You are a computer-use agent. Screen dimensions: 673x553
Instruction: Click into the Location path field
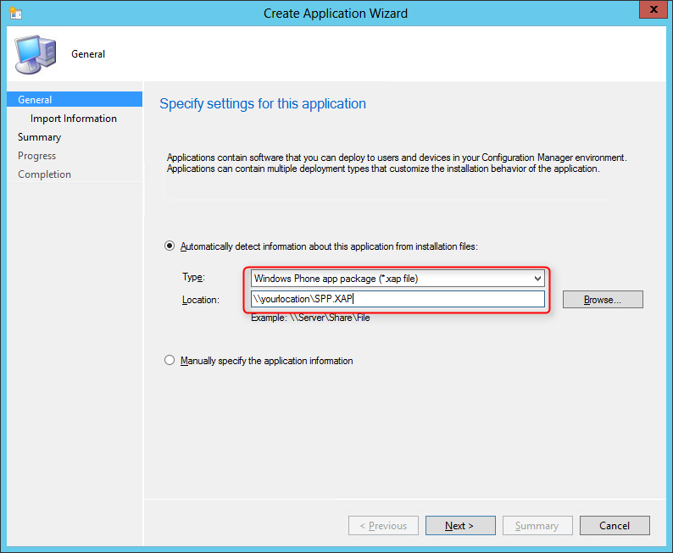398,299
